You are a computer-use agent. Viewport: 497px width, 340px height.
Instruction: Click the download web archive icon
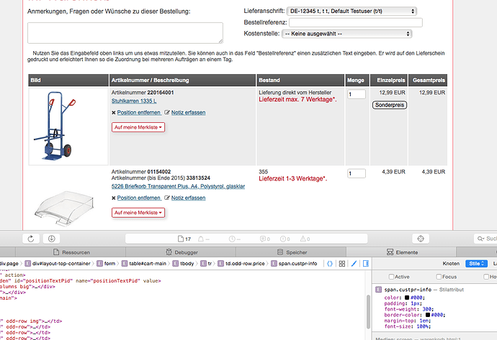[x=52, y=238]
